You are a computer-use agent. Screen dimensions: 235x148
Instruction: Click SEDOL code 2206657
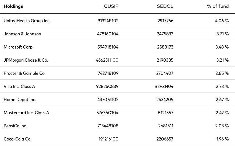coord(165,139)
